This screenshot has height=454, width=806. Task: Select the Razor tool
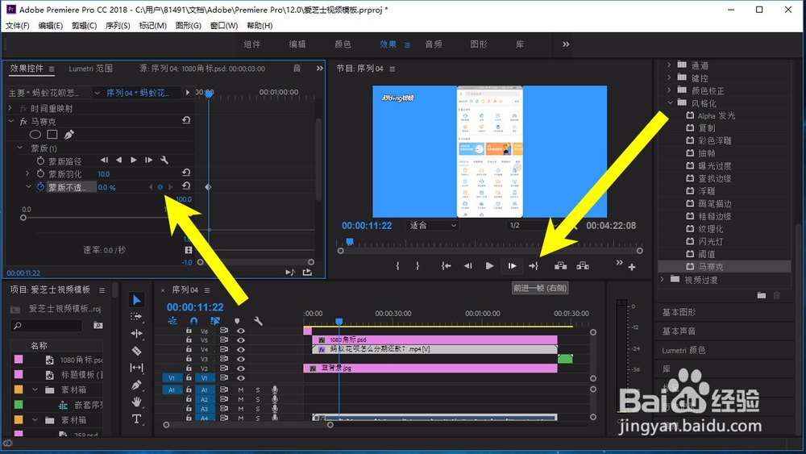coord(136,351)
